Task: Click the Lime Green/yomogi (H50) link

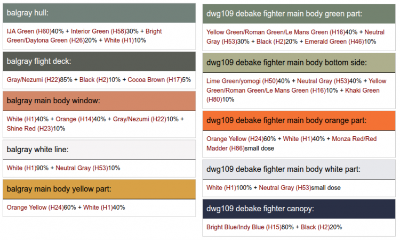Action: pos(241,81)
